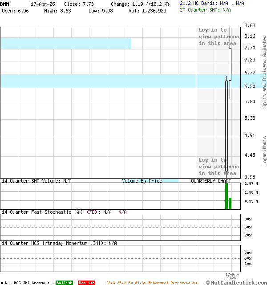Image resolution: width=267 pixels, height=285 pixels.
Task: Open the HotCandlestick.com watermark link
Action: [x=236, y=282]
